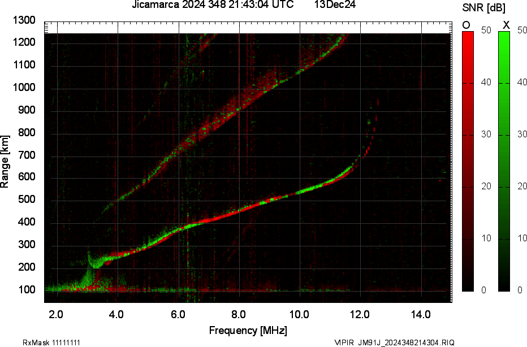
Task: Click the 1300 tick on the range axis
Action: coord(24,20)
